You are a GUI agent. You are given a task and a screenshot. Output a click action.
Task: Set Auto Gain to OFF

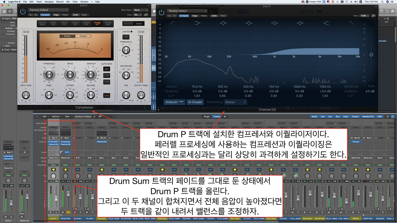coord(107,69)
